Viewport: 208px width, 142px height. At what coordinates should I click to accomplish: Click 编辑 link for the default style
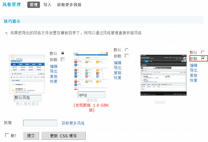(x=54, y=66)
